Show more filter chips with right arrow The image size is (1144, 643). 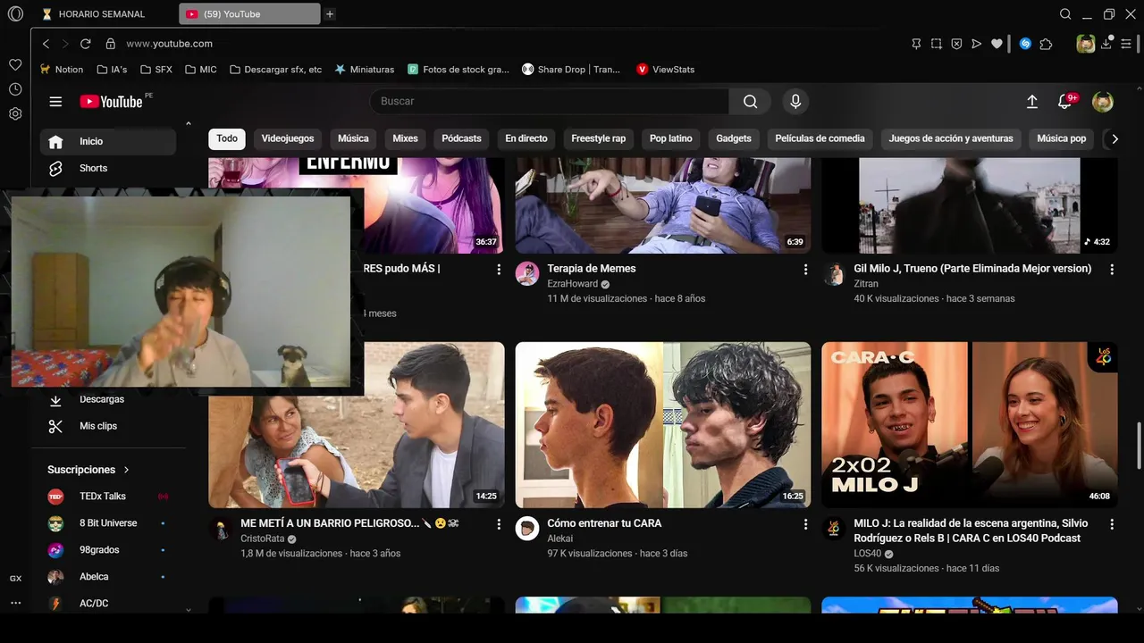pyautogui.click(x=1115, y=138)
